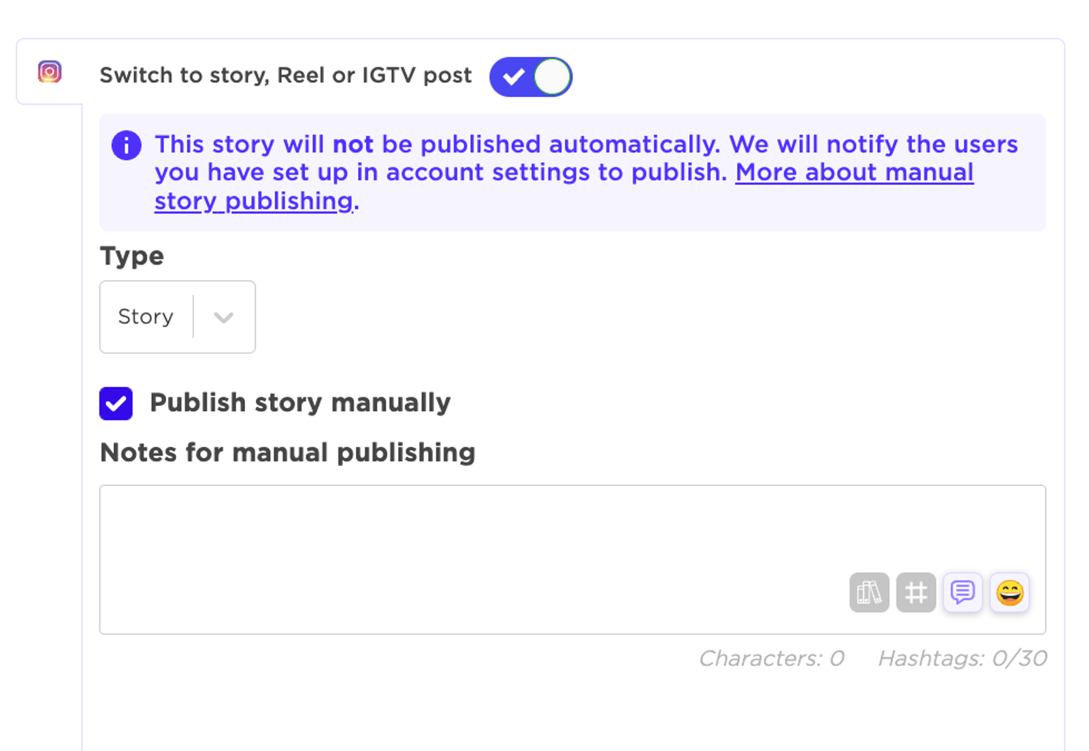Click the Instagram account icon

[50, 71]
